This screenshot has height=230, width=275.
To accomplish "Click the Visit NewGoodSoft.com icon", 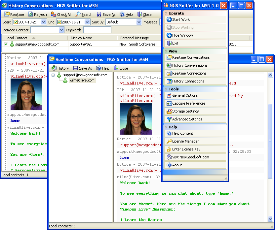I will pyautogui.click(x=169, y=157).
